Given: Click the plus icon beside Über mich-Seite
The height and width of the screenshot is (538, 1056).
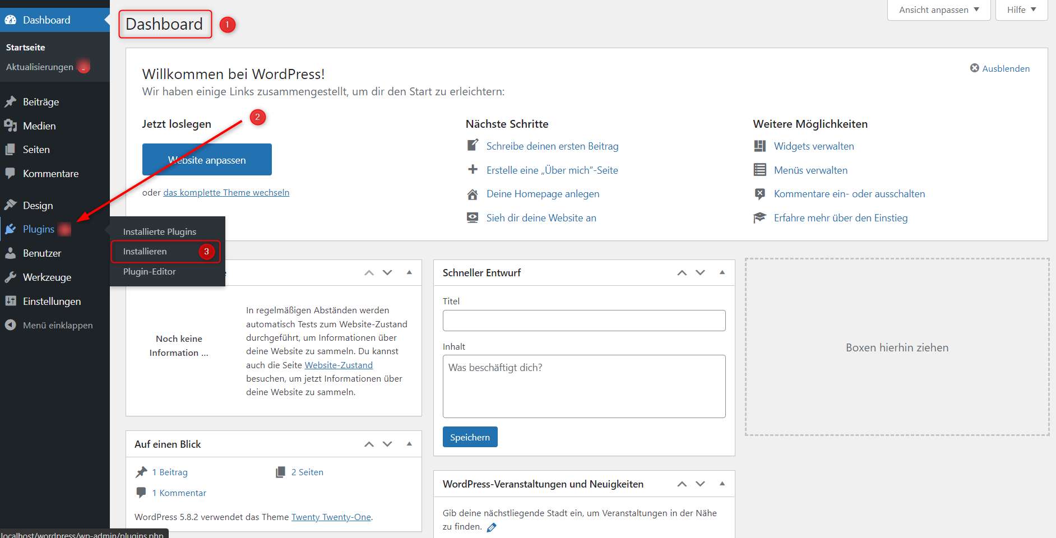Looking at the screenshot, I should click(473, 170).
